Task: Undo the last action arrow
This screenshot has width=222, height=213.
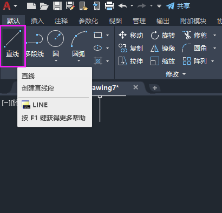Action: (x=122, y=6)
